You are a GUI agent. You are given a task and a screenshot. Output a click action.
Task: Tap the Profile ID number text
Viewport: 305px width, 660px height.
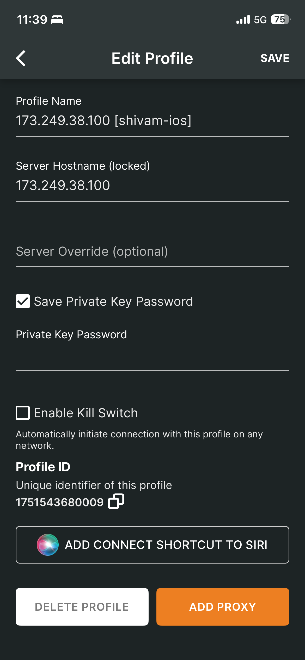click(x=60, y=502)
